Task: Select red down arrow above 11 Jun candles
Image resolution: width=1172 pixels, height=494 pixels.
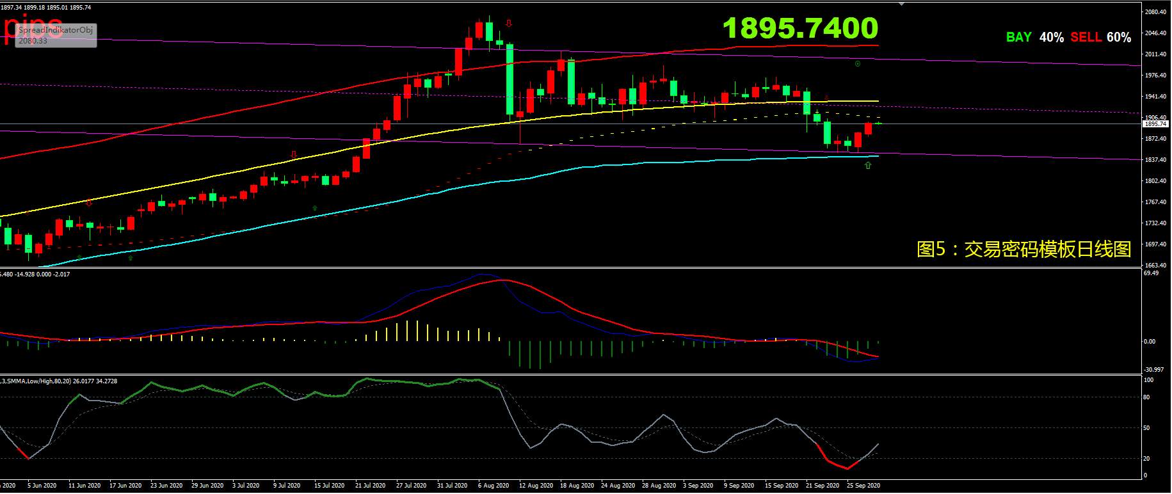Action: 89,203
